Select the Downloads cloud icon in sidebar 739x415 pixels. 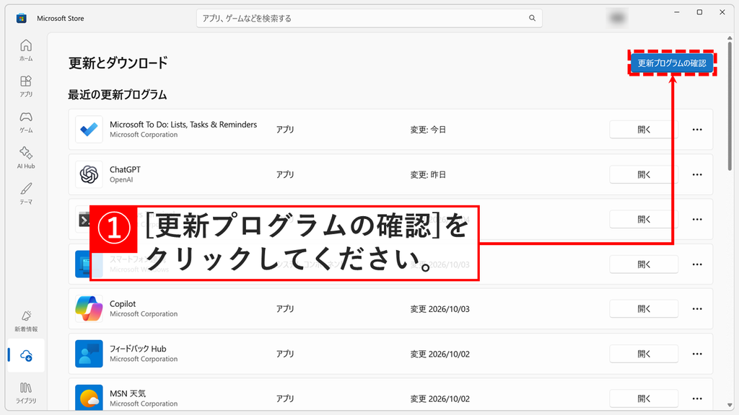point(27,356)
